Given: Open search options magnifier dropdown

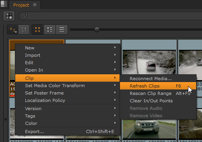Looking at the screenshot, I should point(24,16).
